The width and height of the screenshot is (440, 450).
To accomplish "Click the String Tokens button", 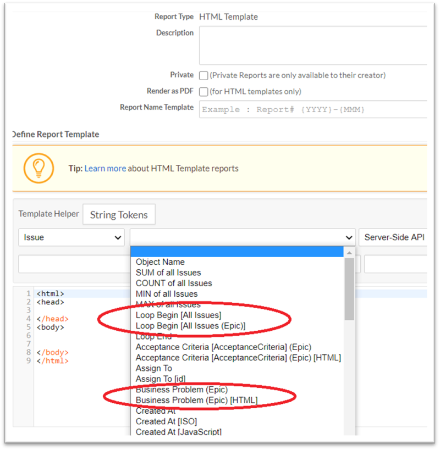I will (119, 215).
